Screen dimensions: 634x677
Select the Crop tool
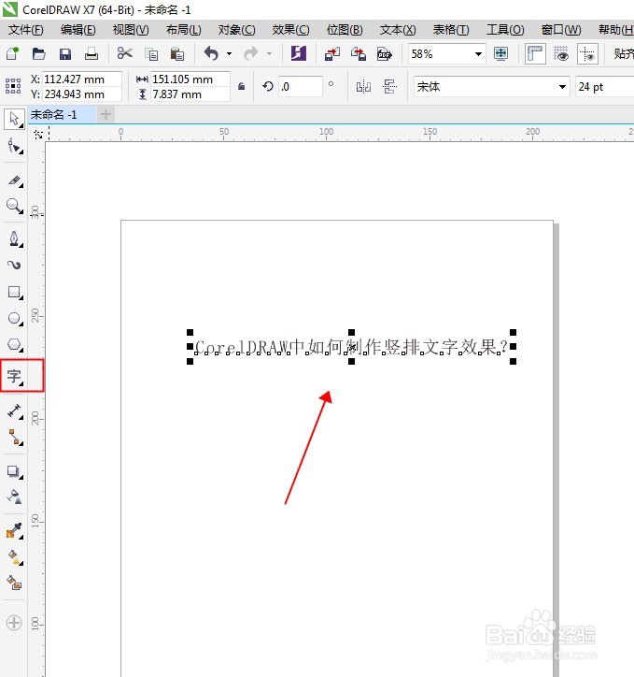15,180
